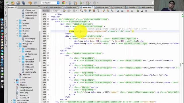Minimize the Projects panel
Viewport: 184px width, 103px height.
[39, 7]
